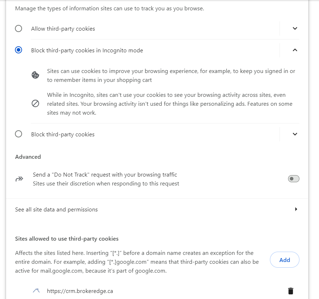Click the Block third-party cookies label text

point(63,134)
